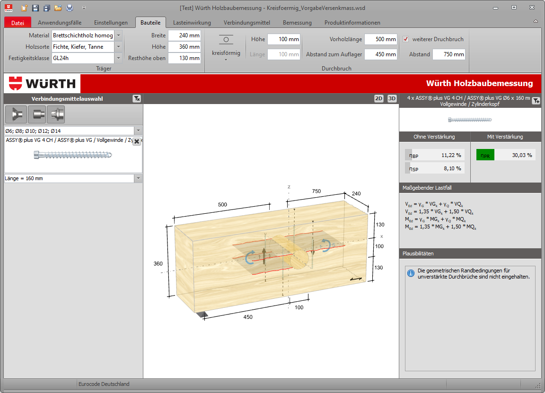Click the print icon
Screen dimensions: 545x393
click(x=70, y=8)
